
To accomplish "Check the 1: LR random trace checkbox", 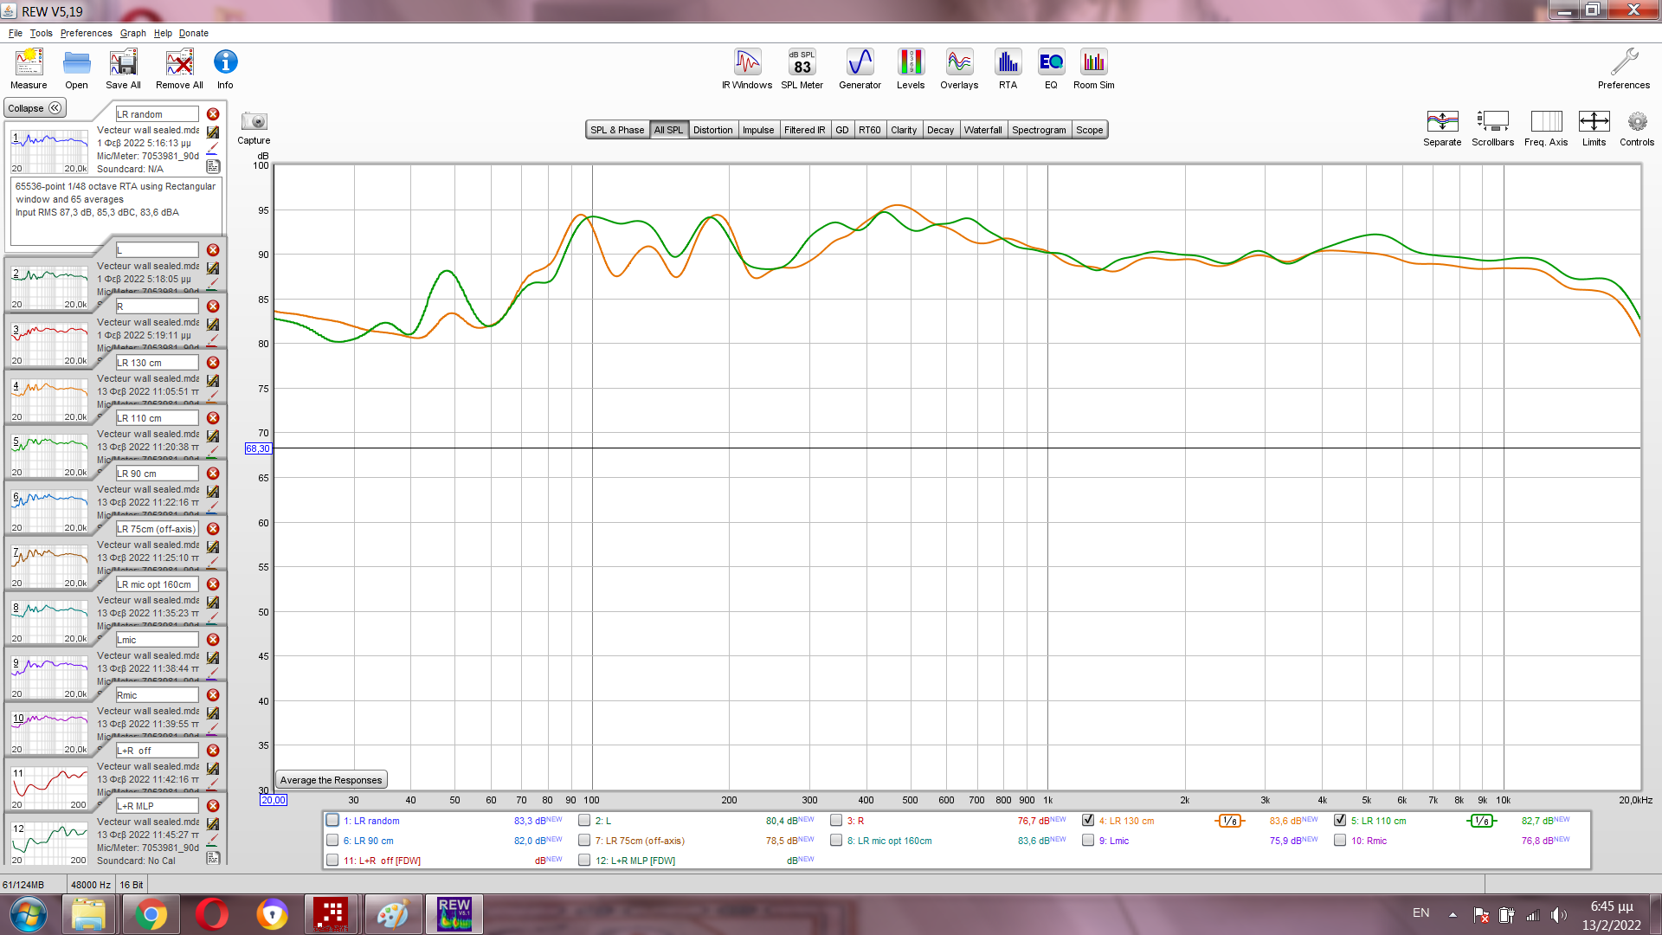I will click(x=332, y=821).
